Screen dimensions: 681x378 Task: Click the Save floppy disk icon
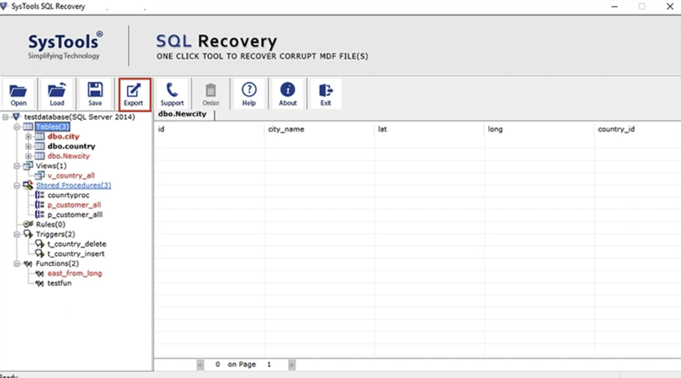[95, 89]
